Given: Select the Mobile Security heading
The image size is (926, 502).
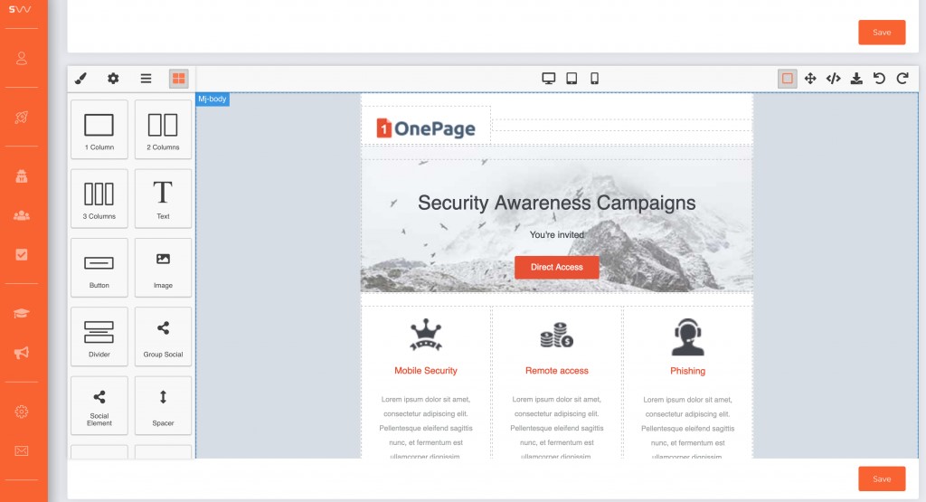Looking at the screenshot, I should pos(426,370).
